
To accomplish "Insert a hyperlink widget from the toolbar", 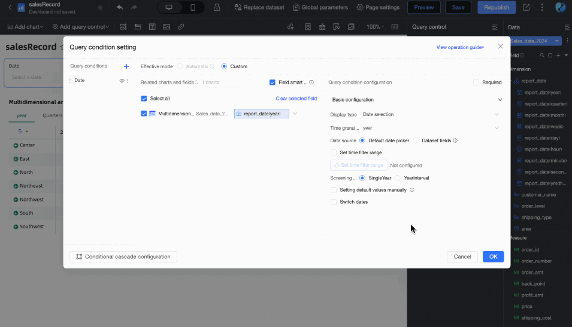I will [x=181, y=26].
